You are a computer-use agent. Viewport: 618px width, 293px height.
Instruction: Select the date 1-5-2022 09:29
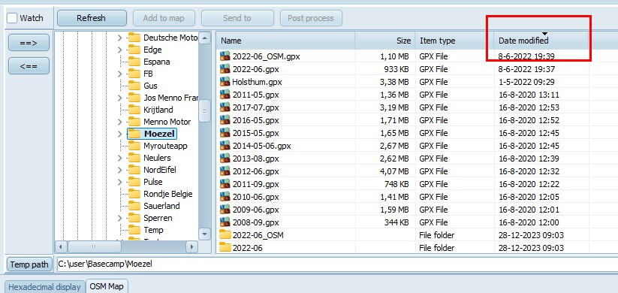(x=526, y=82)
